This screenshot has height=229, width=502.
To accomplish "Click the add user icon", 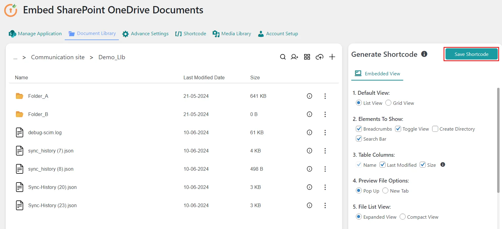I will (294, 57).
